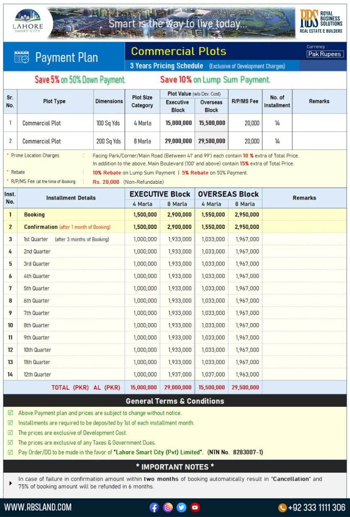The width and height of the screenshot is (350, 517).
Task: Click the calendar icon beside Payment Plan
Action: click(x=21, y=57)
